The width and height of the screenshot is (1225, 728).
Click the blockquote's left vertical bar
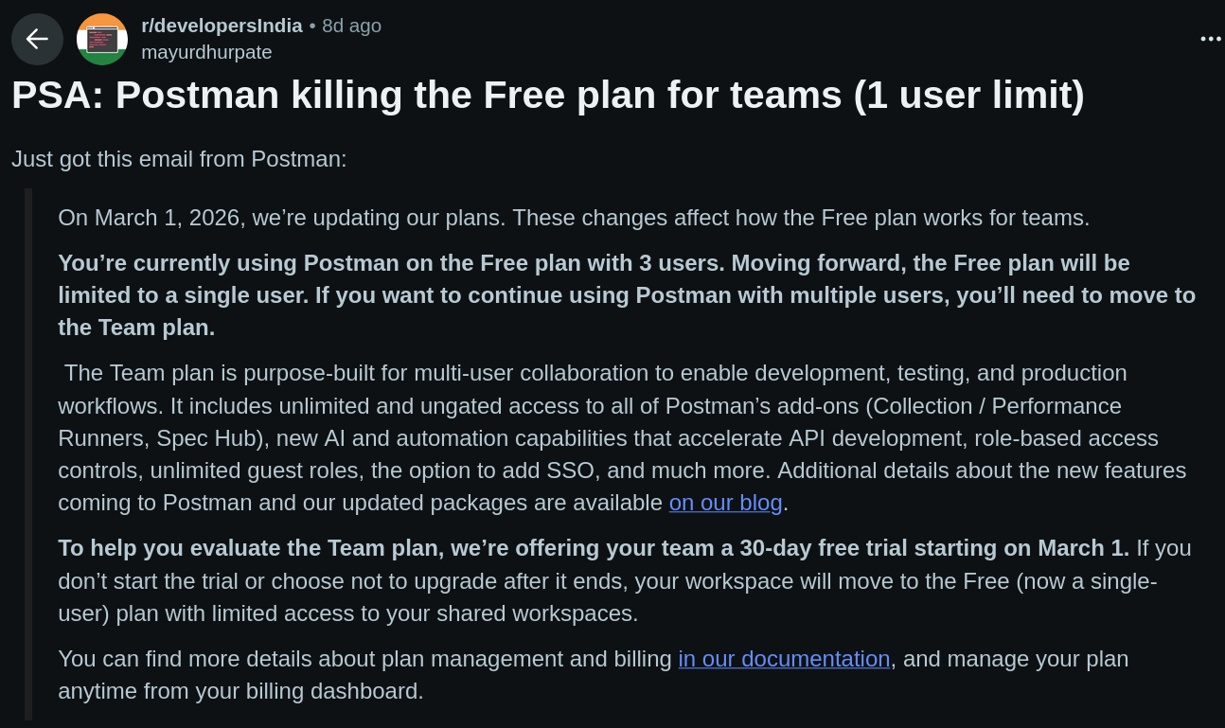[28, 454]
